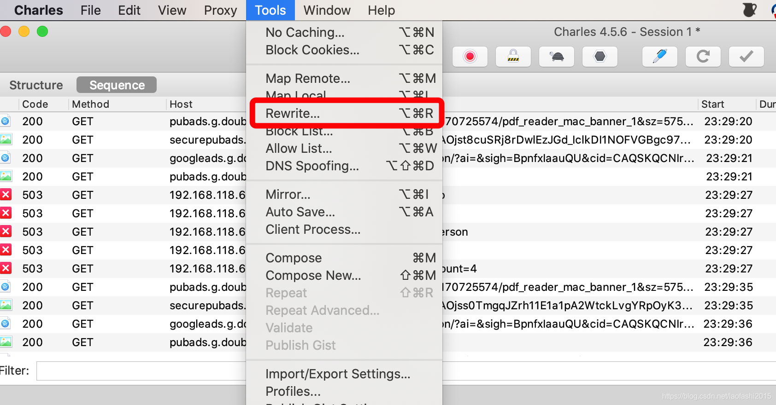Open the Help menu
The height and width of the screenshot is (405, 776).
point(381,10)
